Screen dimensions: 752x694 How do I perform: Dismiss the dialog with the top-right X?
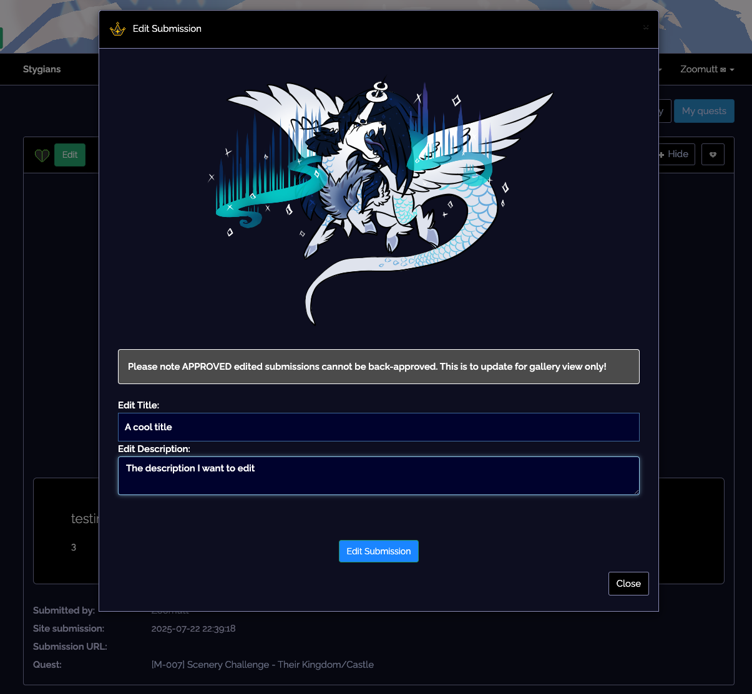646,27
